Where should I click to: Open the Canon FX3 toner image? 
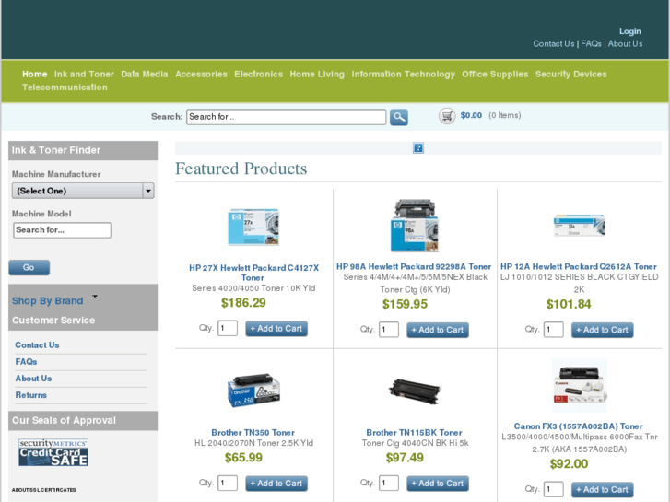click(580, 385)
